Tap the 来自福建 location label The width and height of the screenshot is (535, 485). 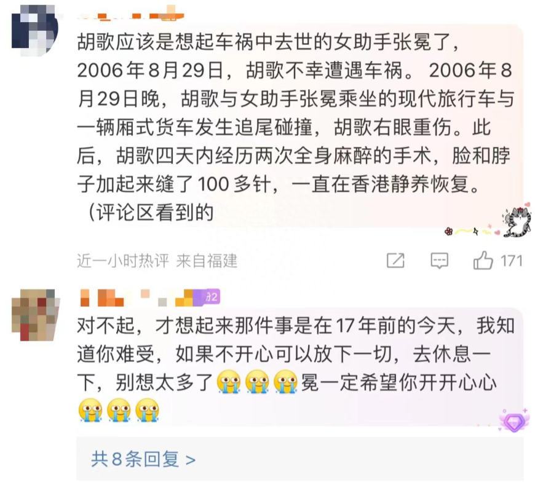[207, 261]
